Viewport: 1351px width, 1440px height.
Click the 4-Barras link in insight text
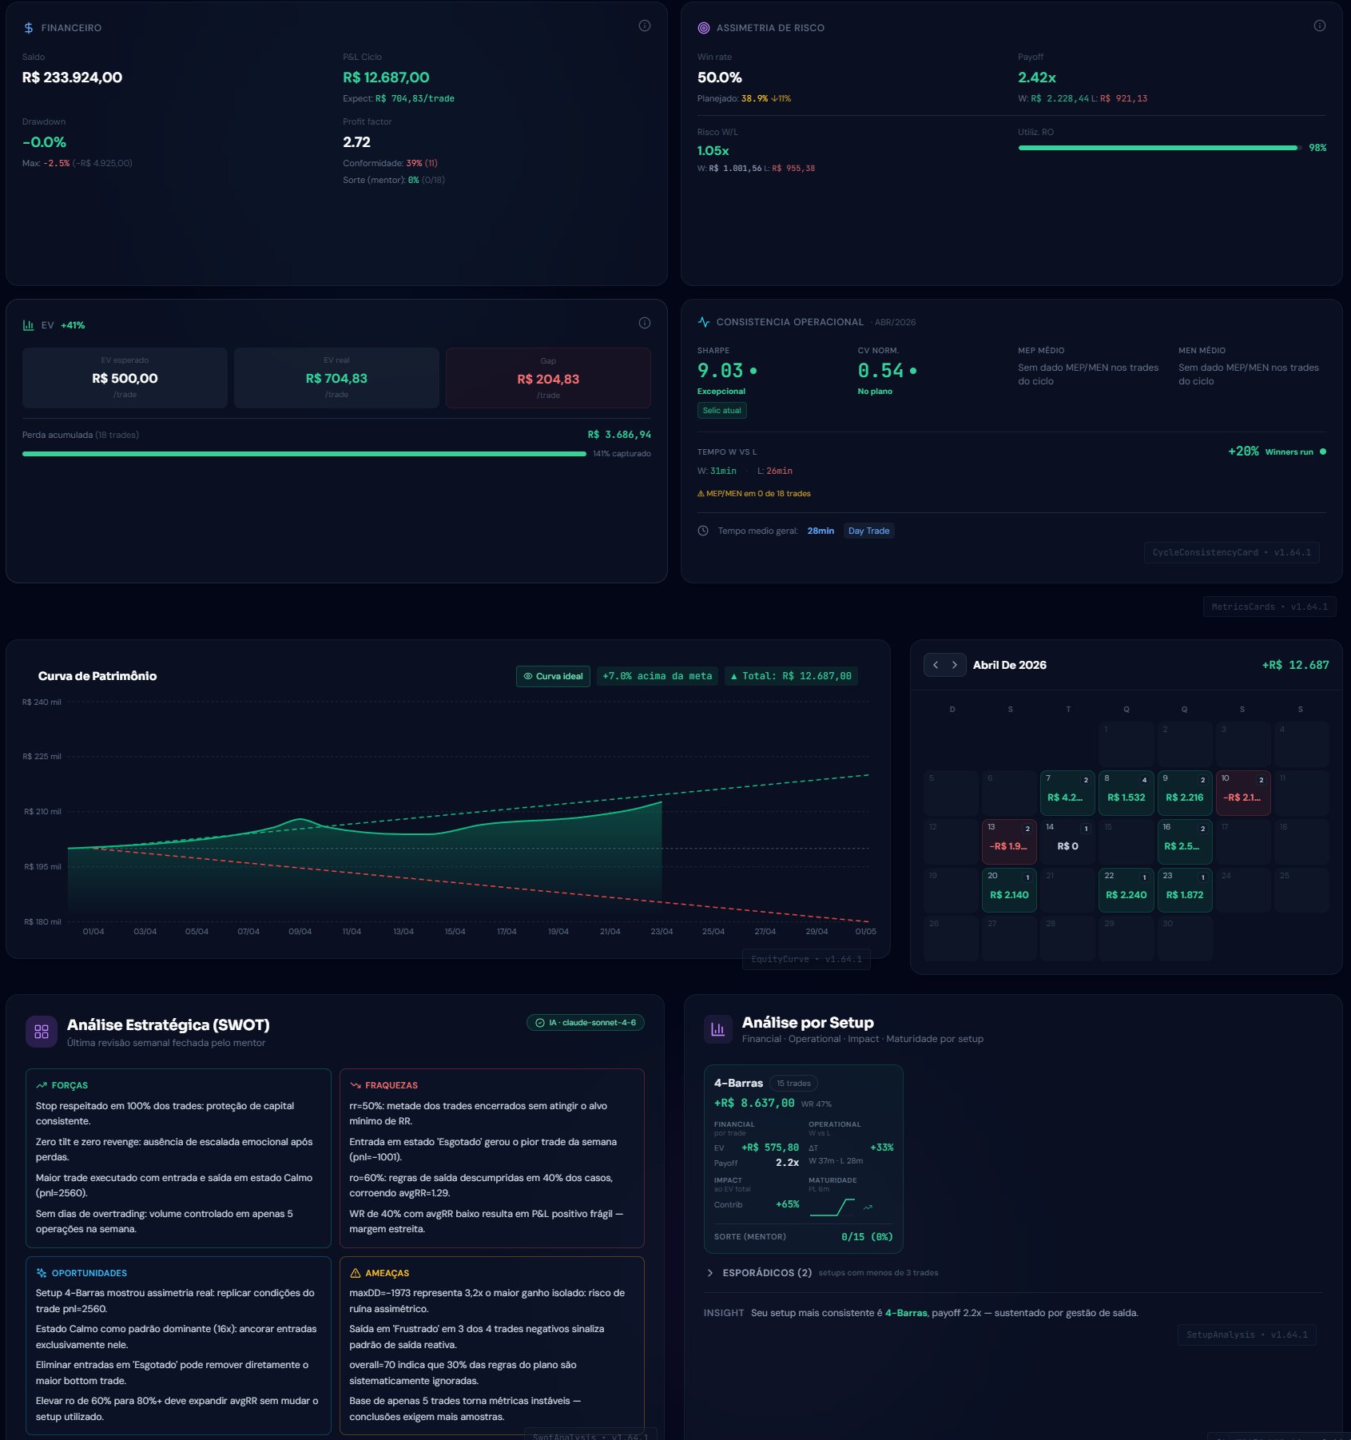[x=906, y=1313]
